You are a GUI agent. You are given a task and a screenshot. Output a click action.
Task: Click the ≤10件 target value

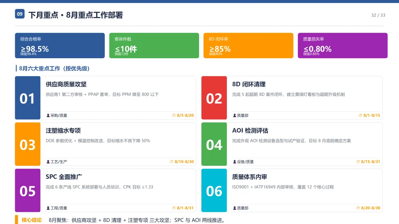pos(126,49)
